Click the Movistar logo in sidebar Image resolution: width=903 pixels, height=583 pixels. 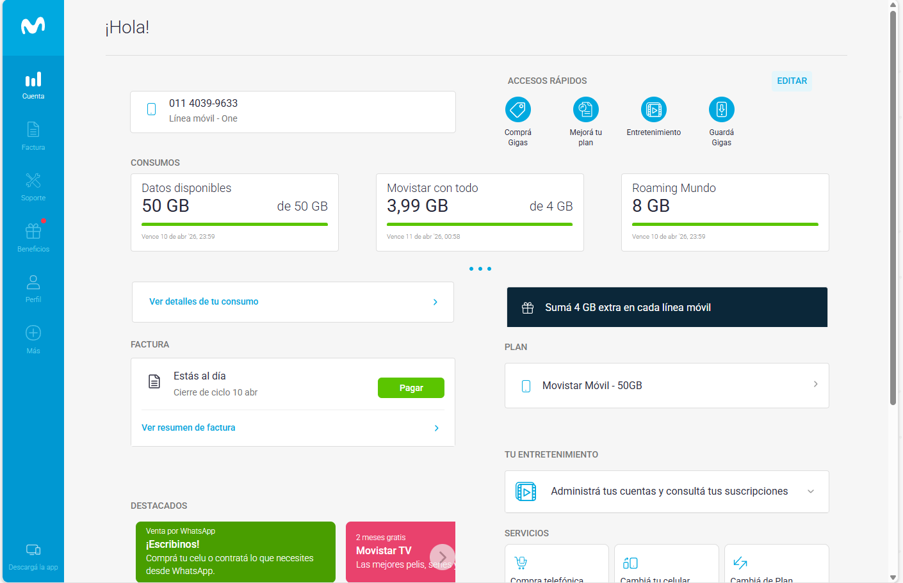33,26
